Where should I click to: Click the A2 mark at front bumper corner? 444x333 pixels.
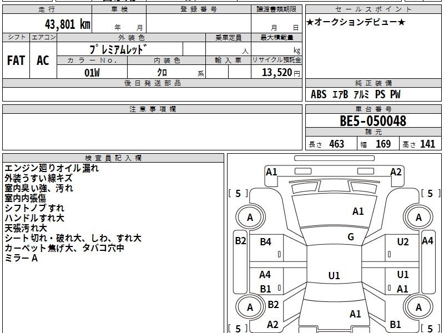point(396,172)
